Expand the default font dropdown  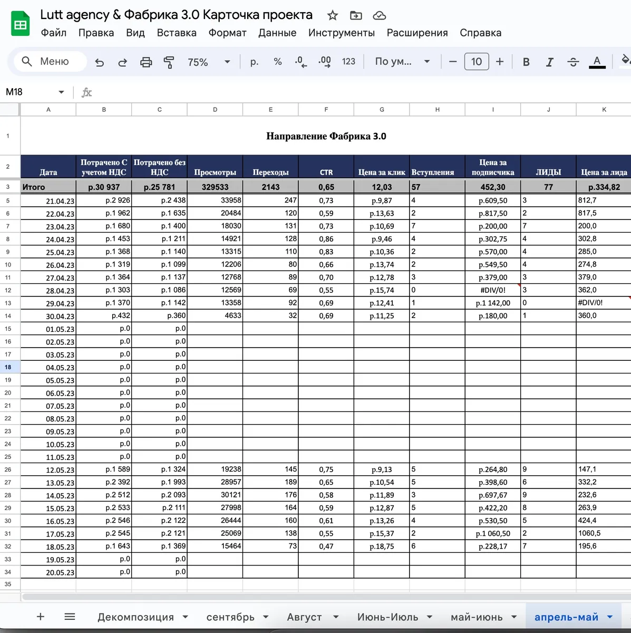(403, 62)
